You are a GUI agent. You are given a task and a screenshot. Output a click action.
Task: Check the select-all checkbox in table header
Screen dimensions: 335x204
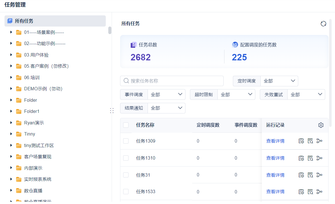(x=126, y=125)
